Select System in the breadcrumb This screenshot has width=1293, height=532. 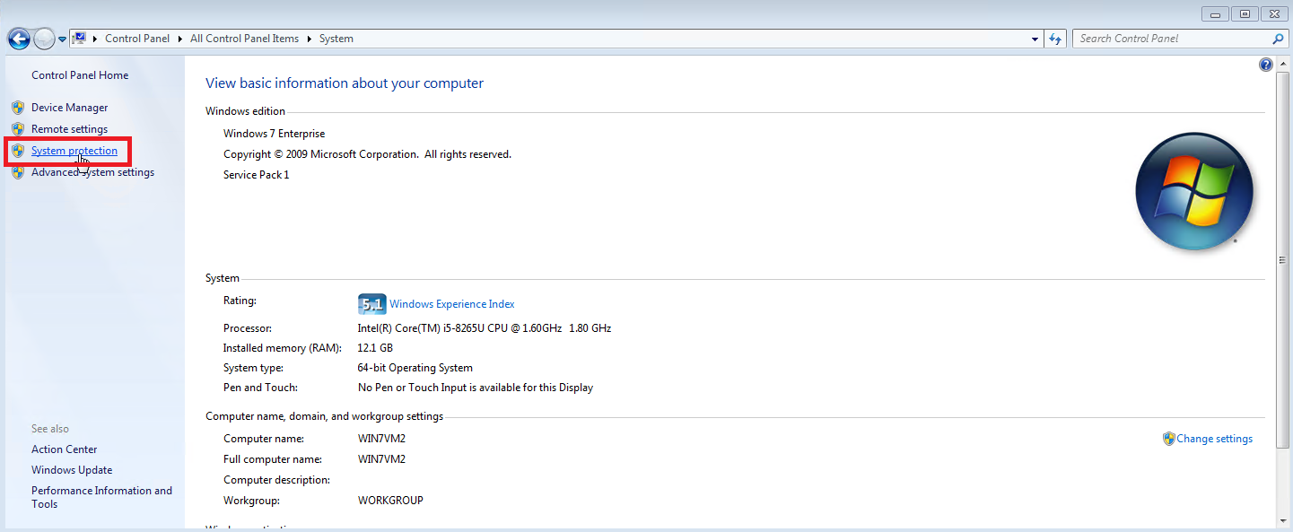pos(336,39)
